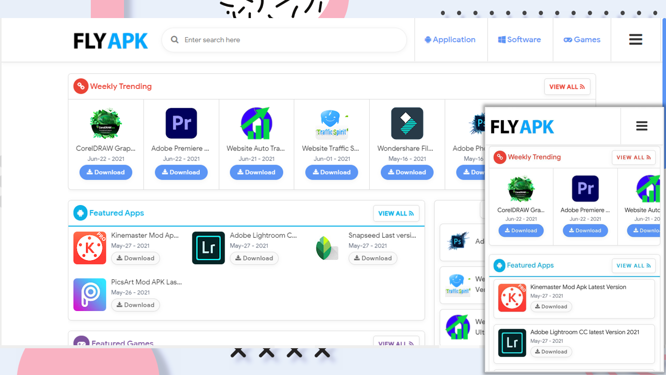Click the Website Auto Traffic icon in desktop trending
Viewport: 666px width, 375px height.
256,124
